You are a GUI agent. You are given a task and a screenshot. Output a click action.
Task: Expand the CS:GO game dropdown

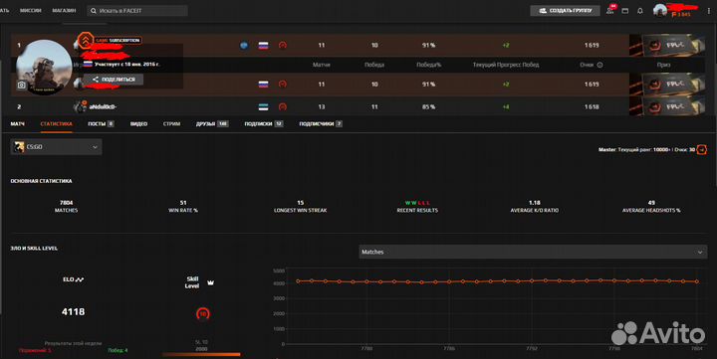point(56,147)
